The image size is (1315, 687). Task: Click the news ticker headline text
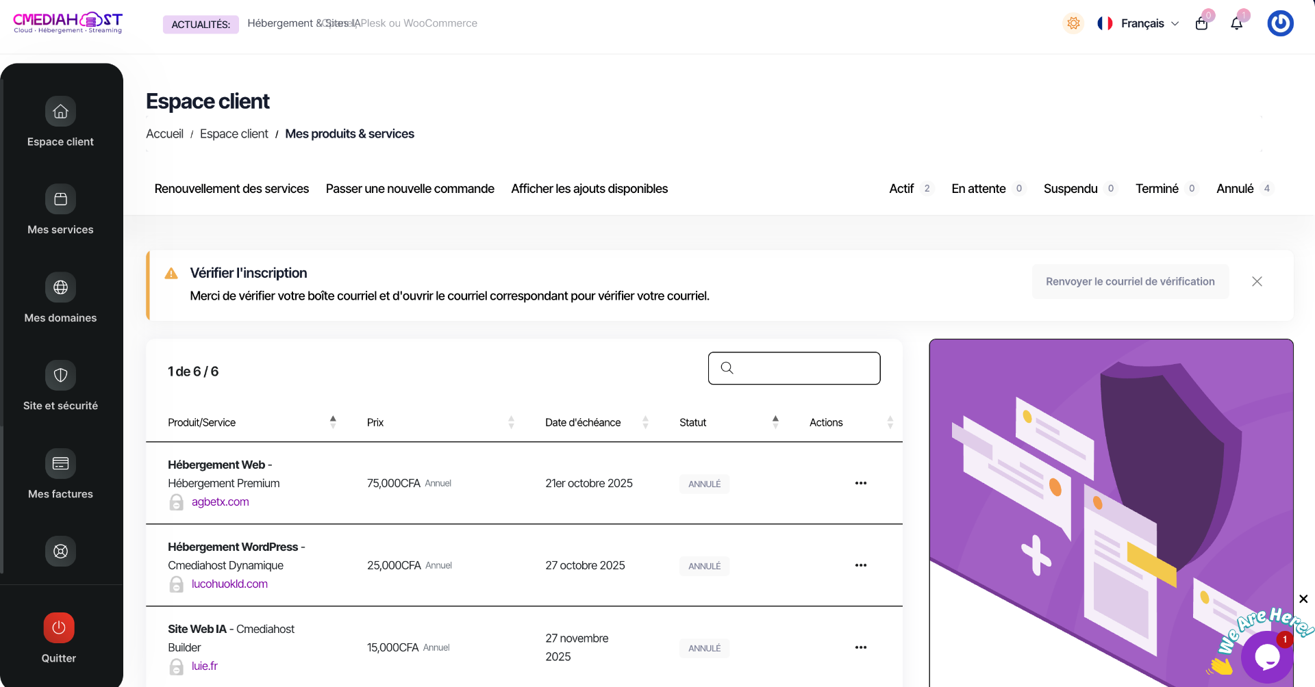[x=362, y=23]
